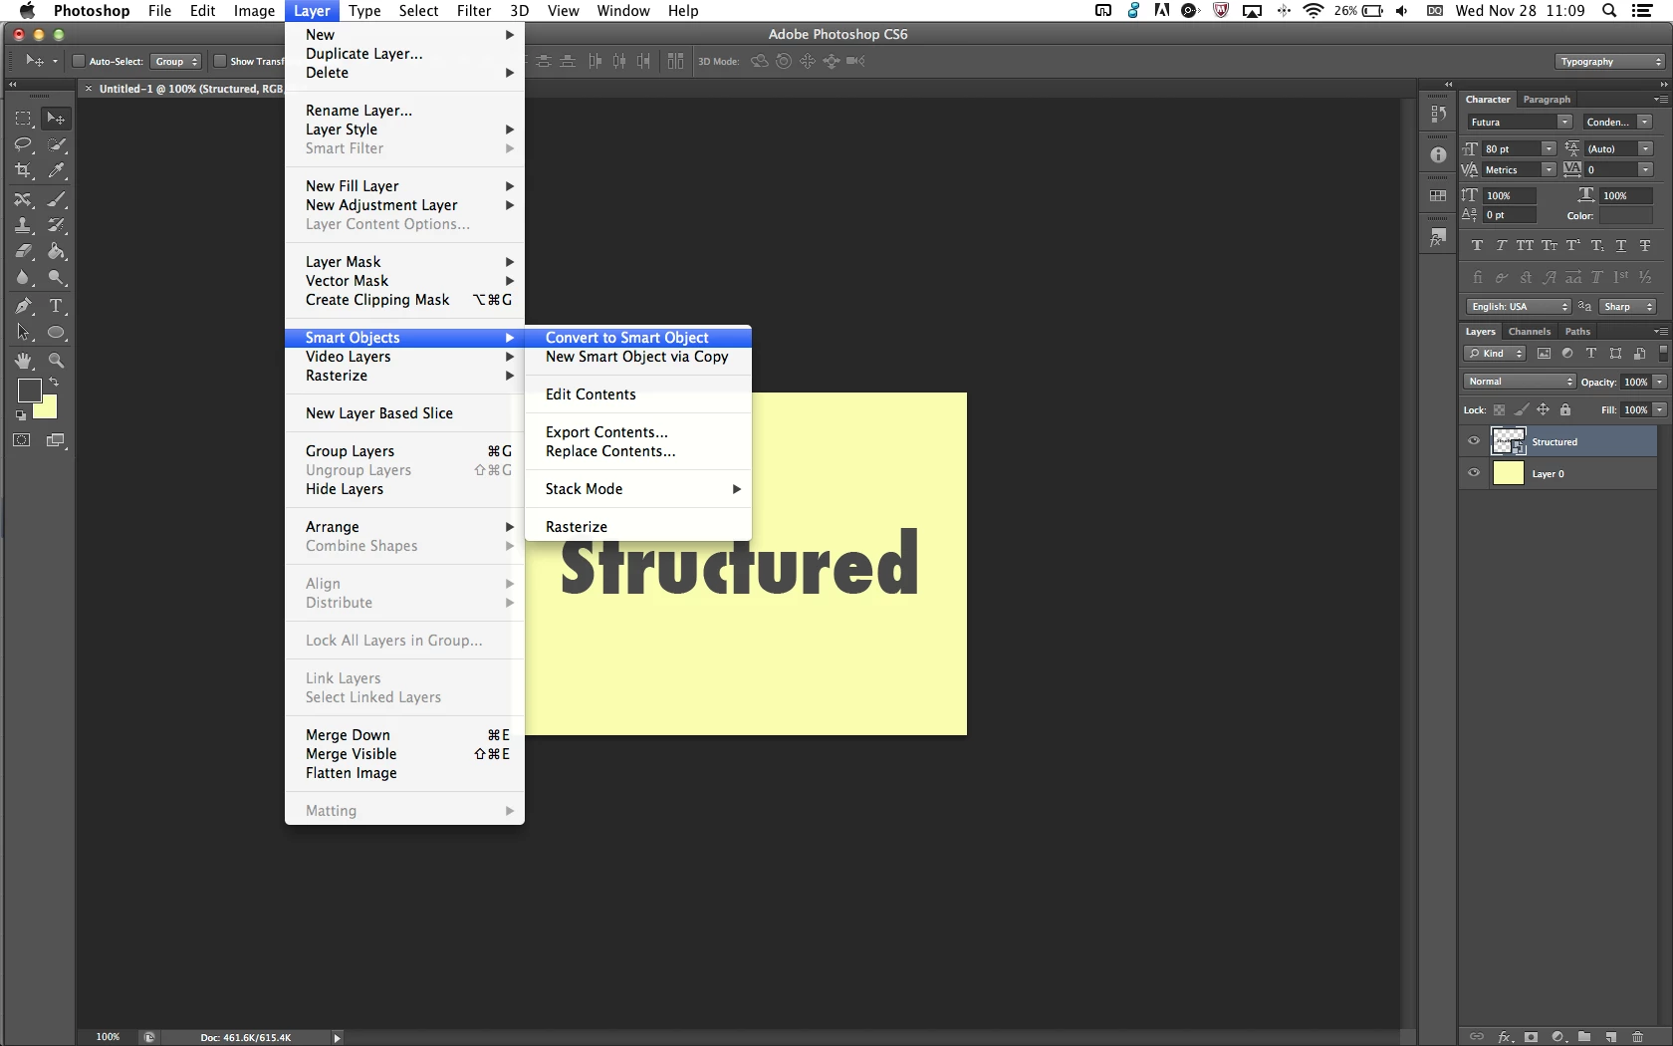Open the 80 pt font size dropdown
1673x1046 pixels.
tap(1549, 148)
